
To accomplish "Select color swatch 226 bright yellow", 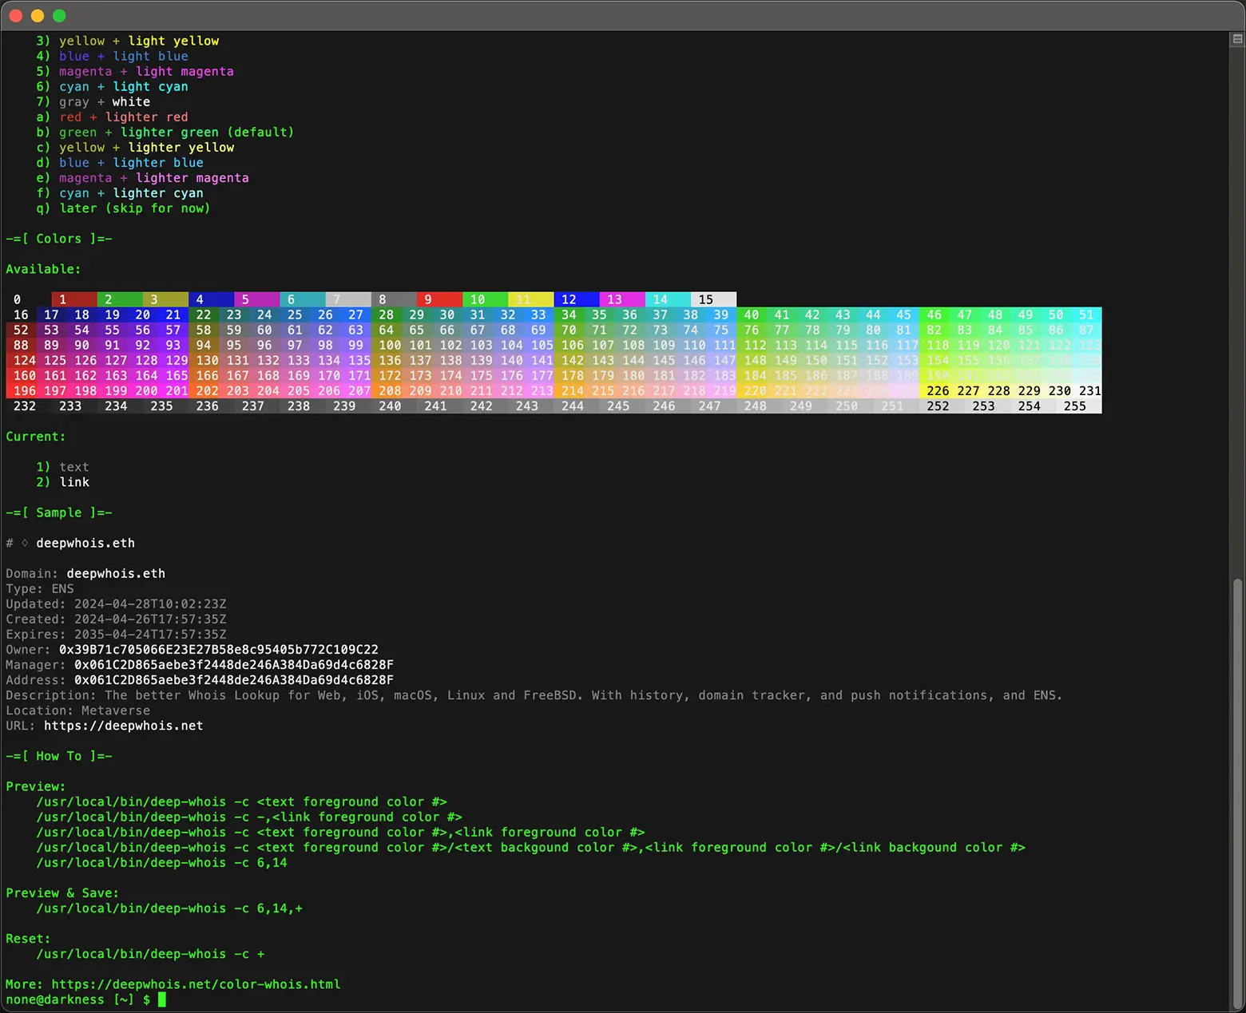I will click(938, 390).
